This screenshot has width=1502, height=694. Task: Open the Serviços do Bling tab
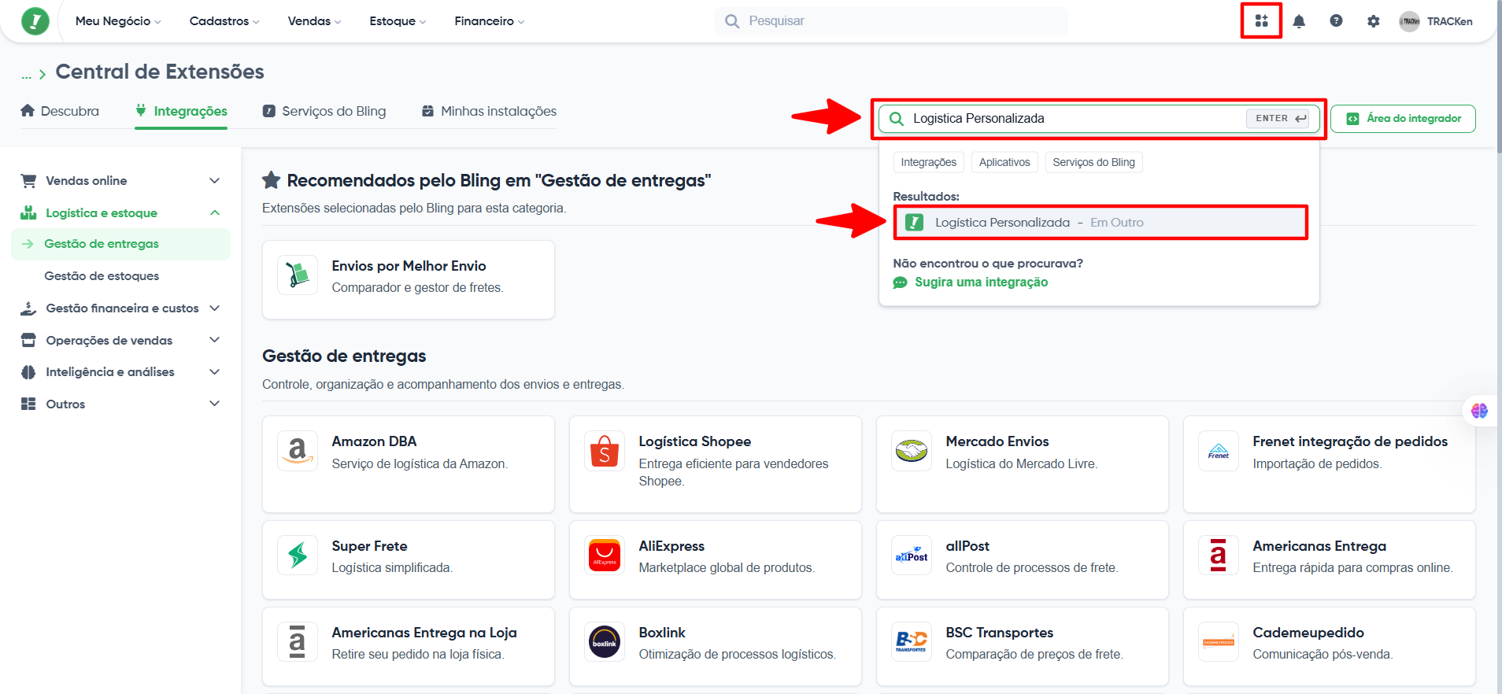tap(324, 111)
